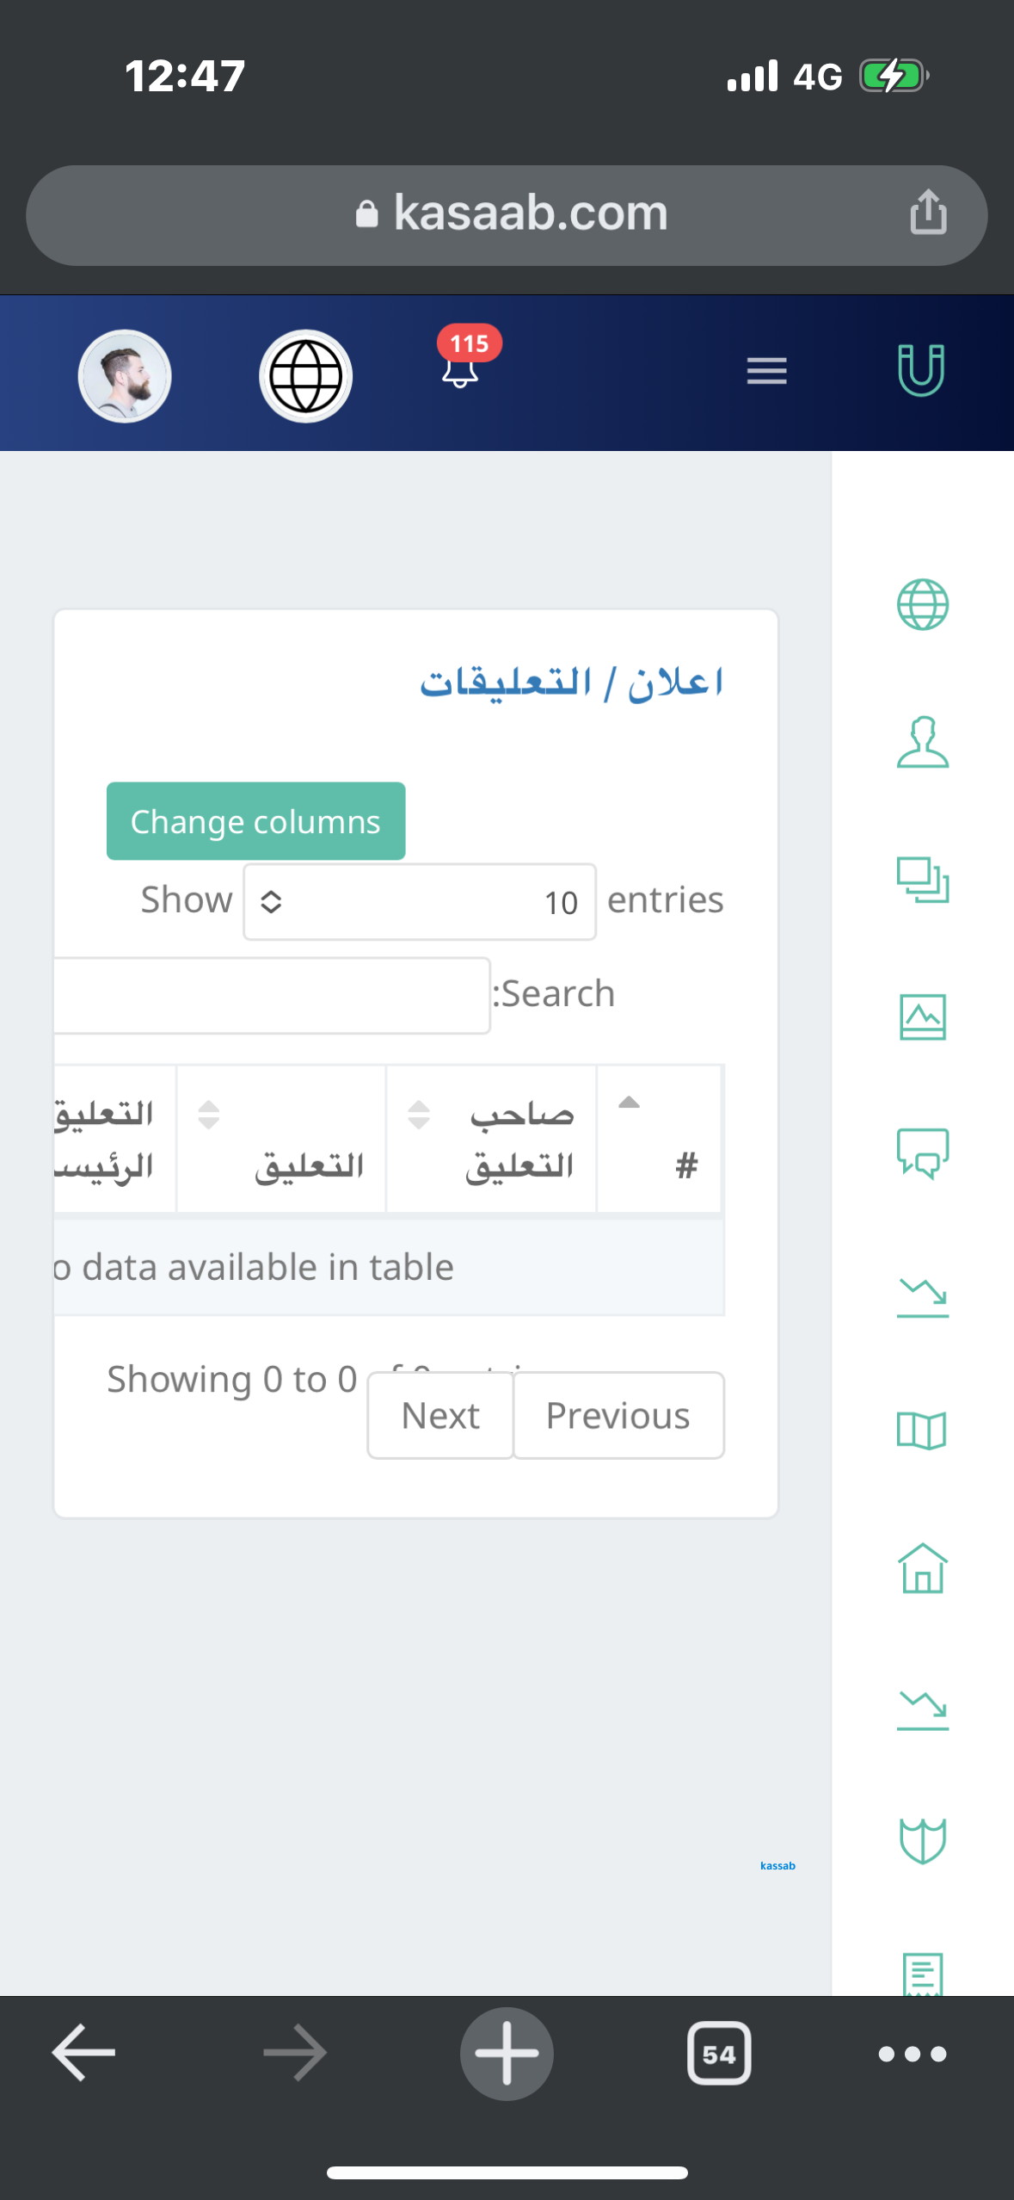This screenshot has width=1014, height=2200.
Task: Open browser tabs switcher showing 54
Action: 719,2054
